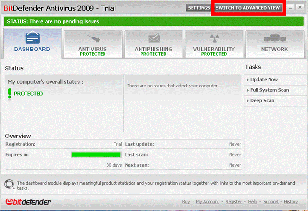Open the Settings button
Screen dimensions: 308x211
pyautogui.click(x=198, y=8)
